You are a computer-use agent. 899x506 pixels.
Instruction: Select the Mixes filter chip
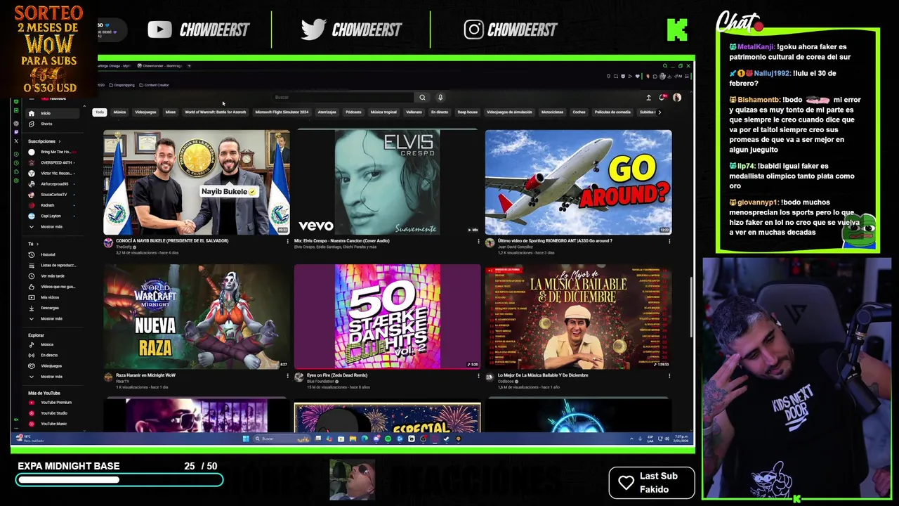pyautogui.click(x=170, y=112)
